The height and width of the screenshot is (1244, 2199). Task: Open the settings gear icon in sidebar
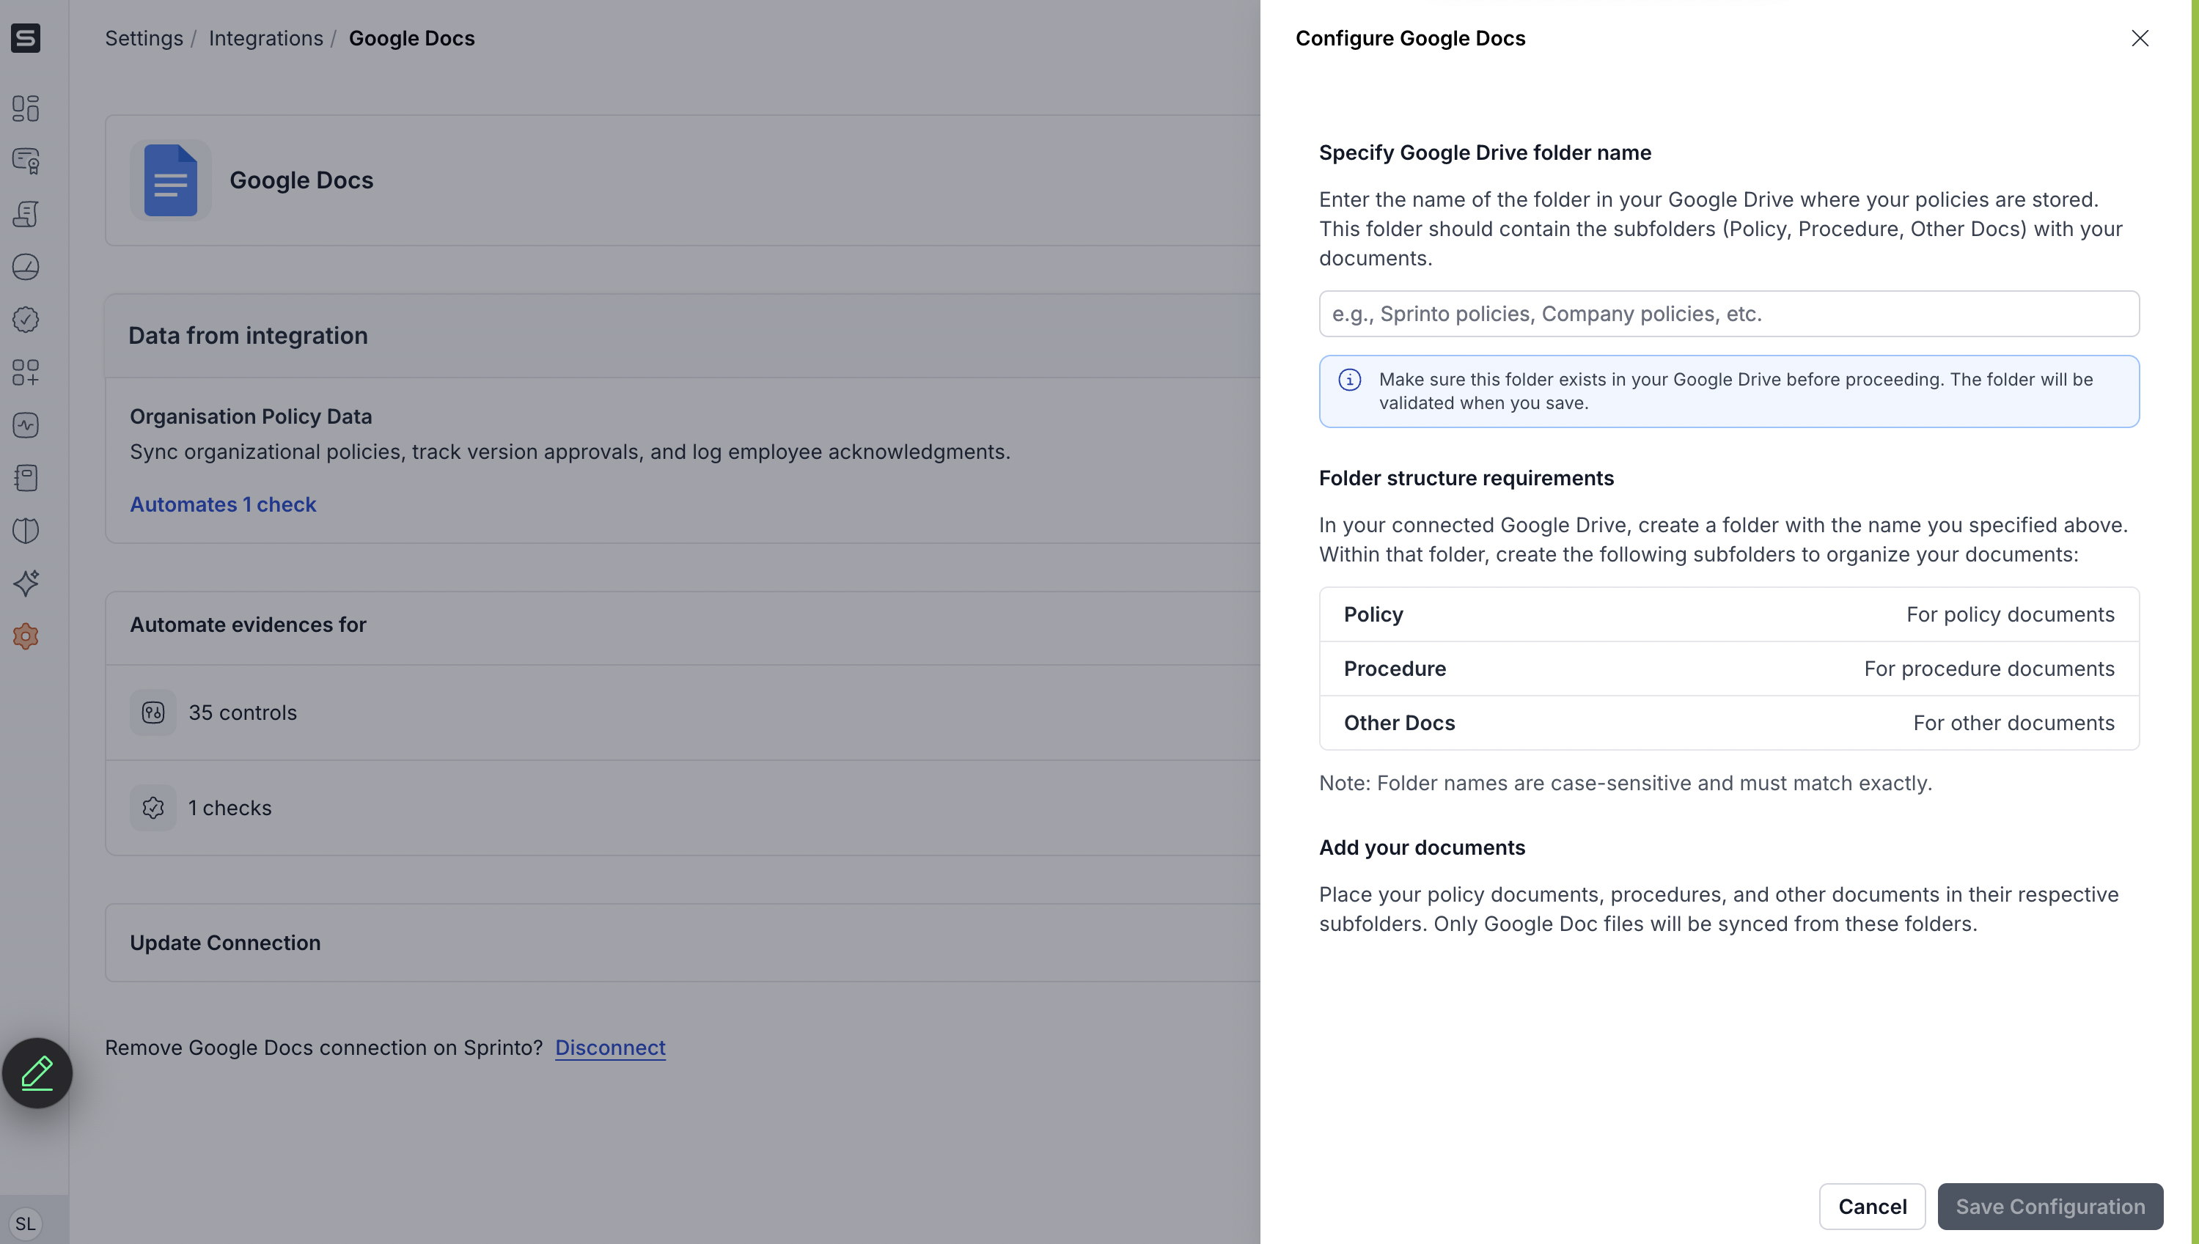(26, 636)
